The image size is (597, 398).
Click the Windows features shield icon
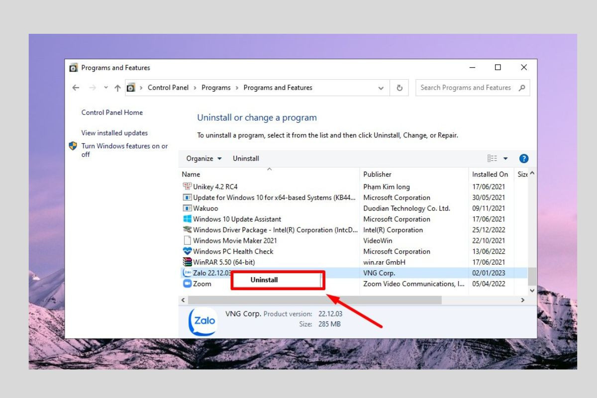coord(73,146)
